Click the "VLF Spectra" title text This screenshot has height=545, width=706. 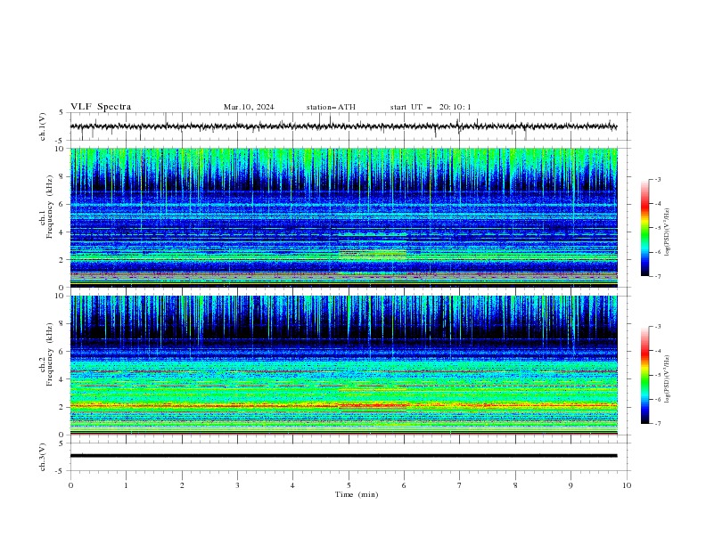click(x=101, y=107)
